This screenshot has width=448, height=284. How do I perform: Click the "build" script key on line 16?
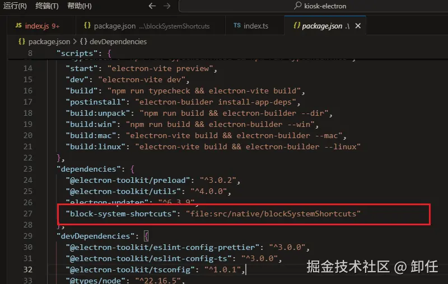pyautogui.click(x=82, y=91)
